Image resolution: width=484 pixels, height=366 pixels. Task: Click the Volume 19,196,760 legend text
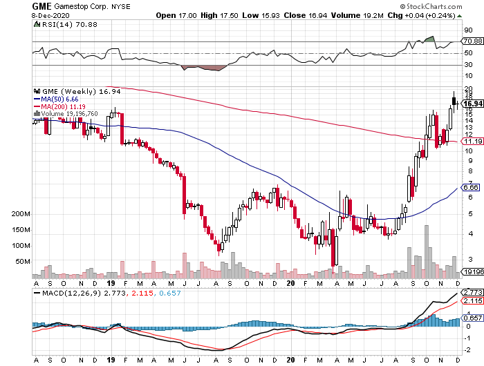point(69,113)
